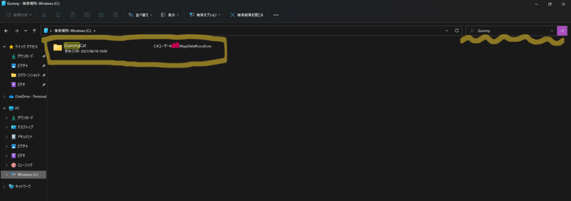Open the 並べ替え sort dropdown
Viewport: 571px width, 201px height.
pyautogui.click(x=141, y=15)
